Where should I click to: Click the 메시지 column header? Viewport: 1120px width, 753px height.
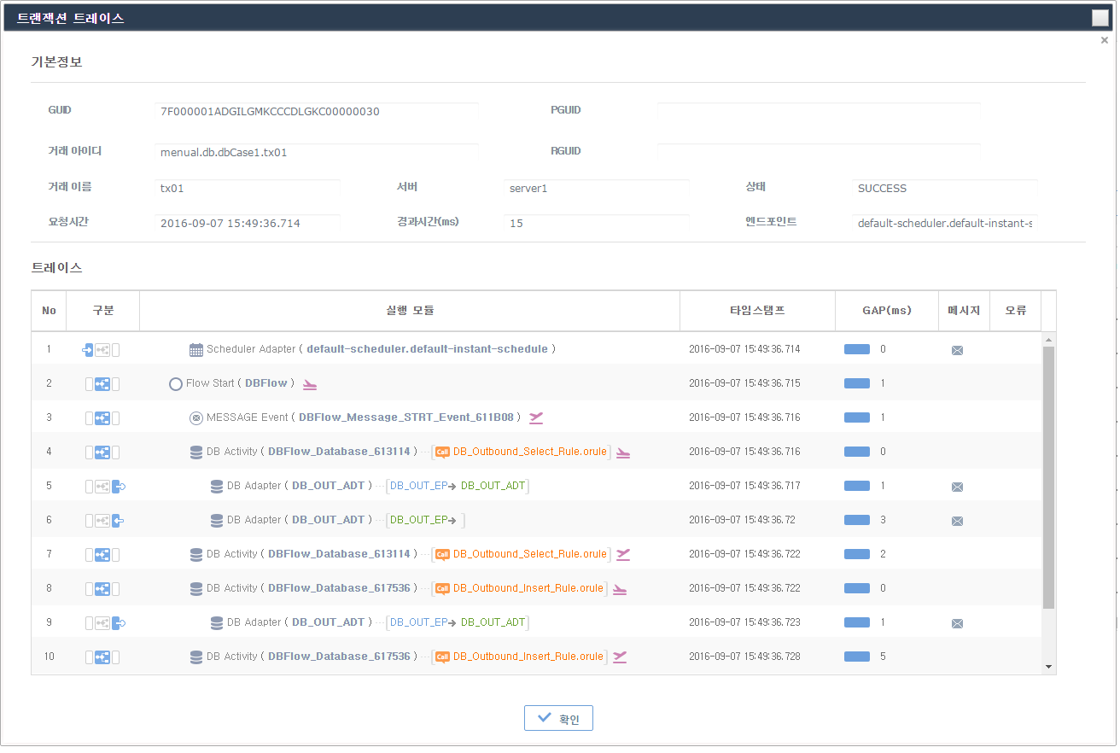[x=964, y=311]
